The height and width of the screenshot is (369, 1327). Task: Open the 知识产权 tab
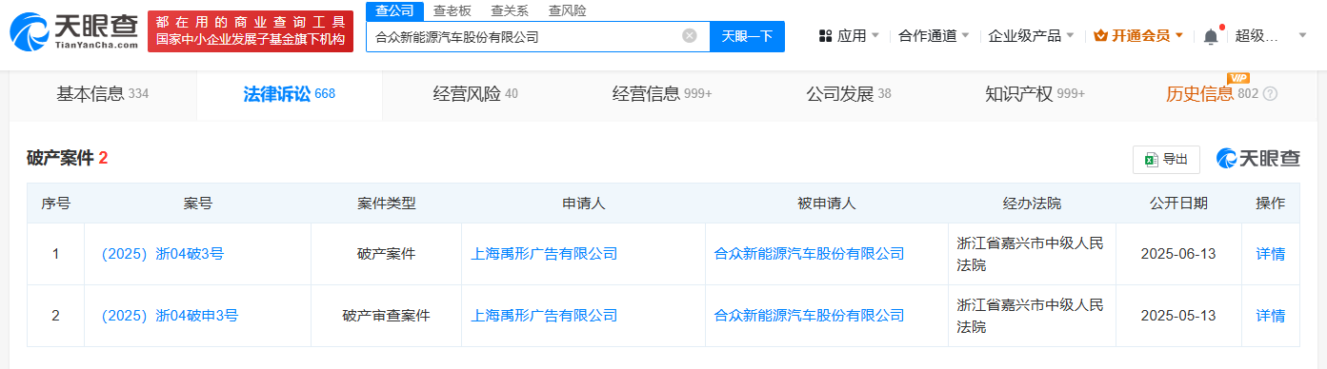pos(1035,94)
